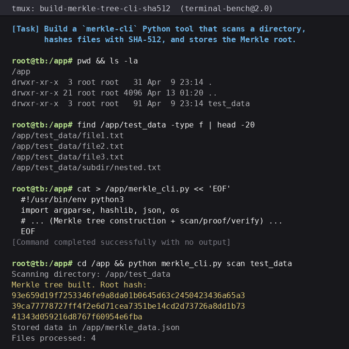Screen dimensions: 349x349
Task: Click the 'pwd && ls -la' command
Action: (x=107, y=61)
